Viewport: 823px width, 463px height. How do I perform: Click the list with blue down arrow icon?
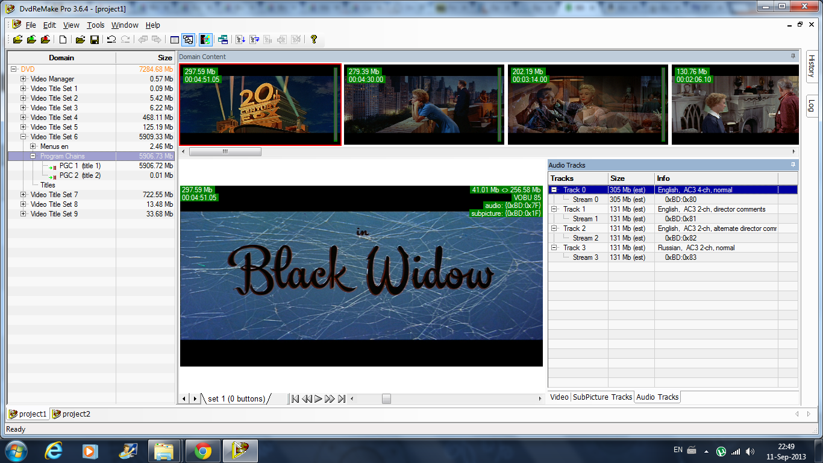coord(240,40)
